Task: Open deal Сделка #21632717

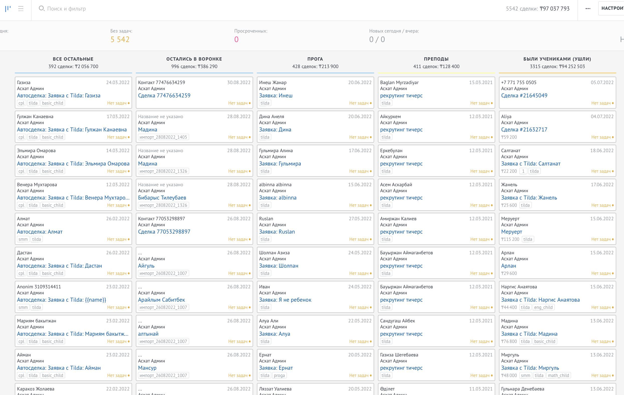Action: pyautogui.click(x=524, y=130)
